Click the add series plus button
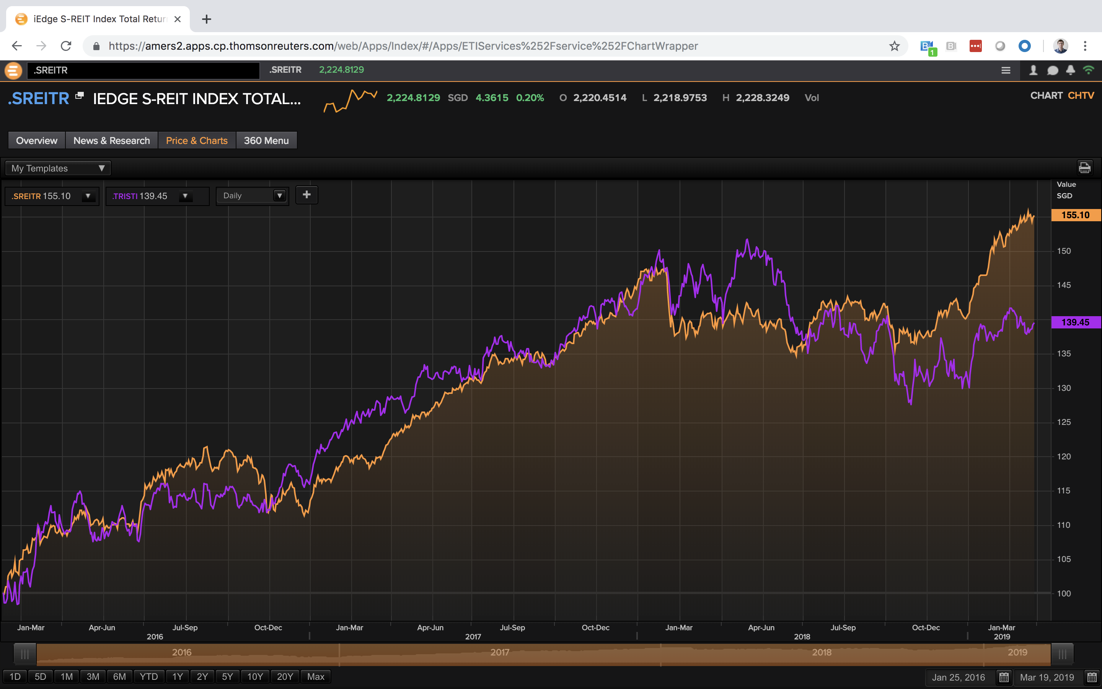 coord(306,195)
